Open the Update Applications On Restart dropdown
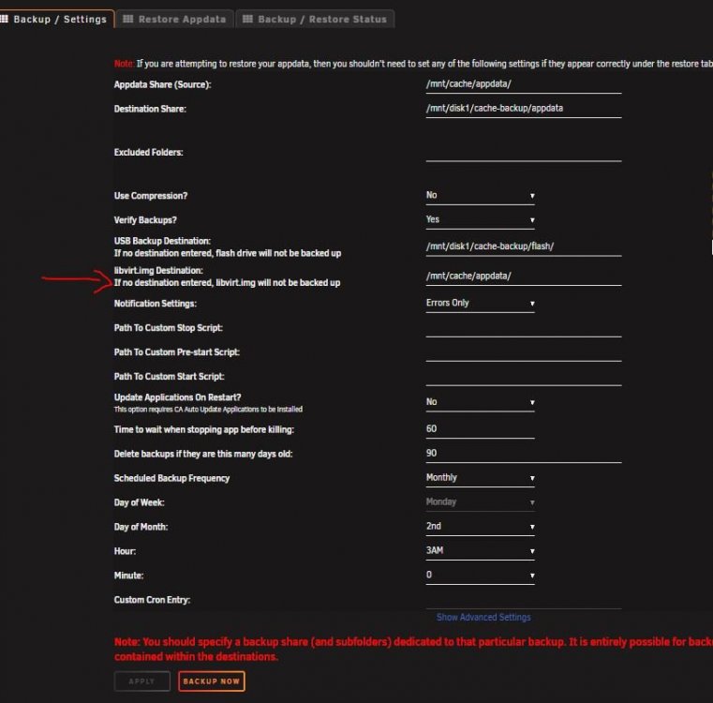This screenshot has height=703, width=713. (481, 403)
